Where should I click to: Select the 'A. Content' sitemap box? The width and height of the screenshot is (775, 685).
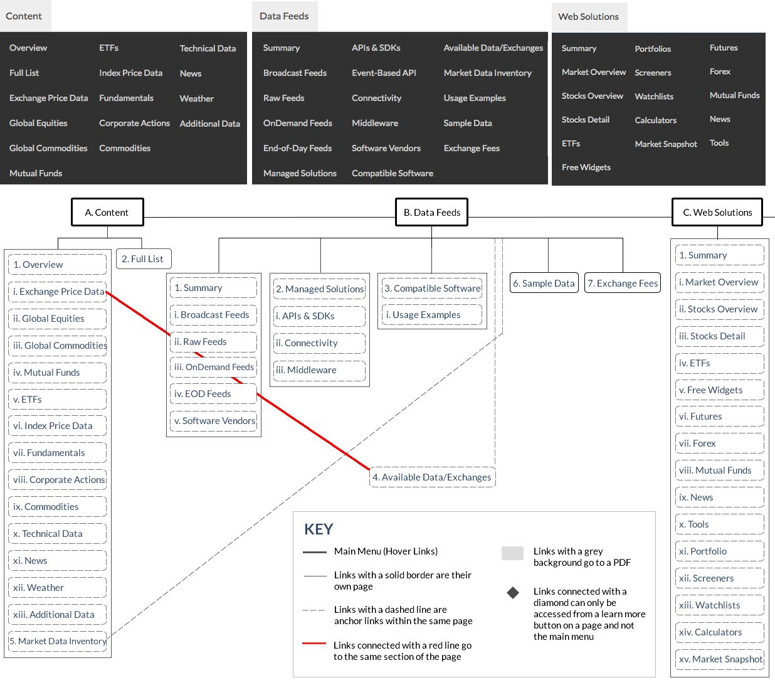pos(107,212)
